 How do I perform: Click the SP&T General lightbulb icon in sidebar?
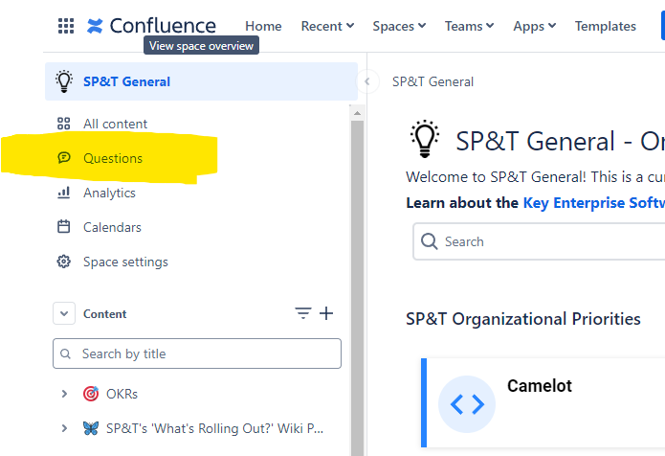point(64,81)
